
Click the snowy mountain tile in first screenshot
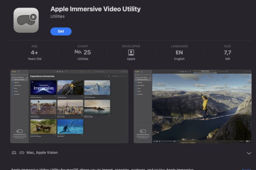click(x=97, y=88)
